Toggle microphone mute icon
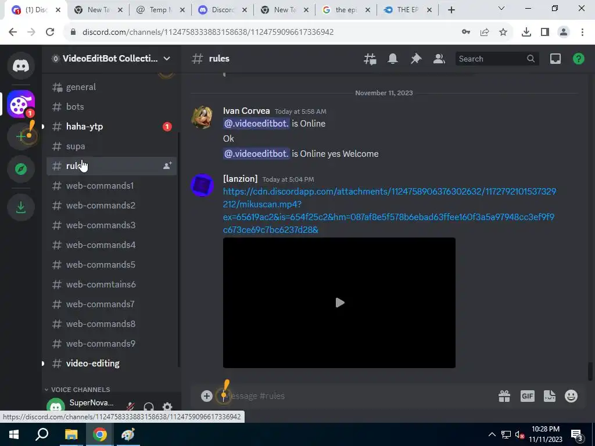The width and height of the screenshot is (595, 446). pos(130,407)
